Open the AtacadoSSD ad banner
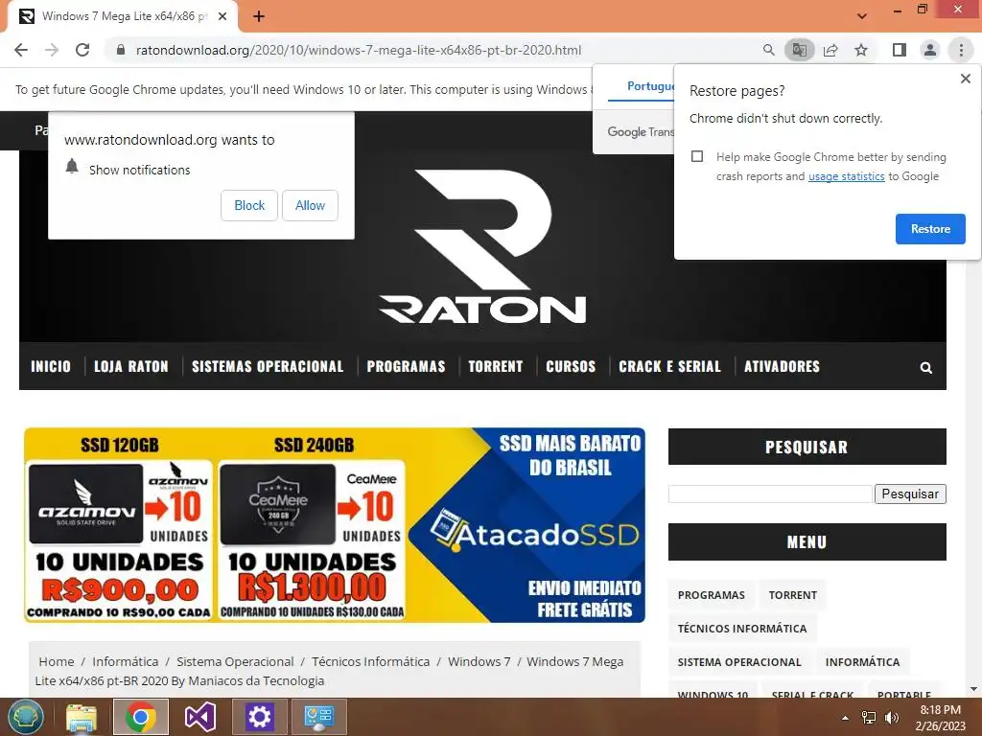Viewport: 982px width, 736px height. point(335,525)
